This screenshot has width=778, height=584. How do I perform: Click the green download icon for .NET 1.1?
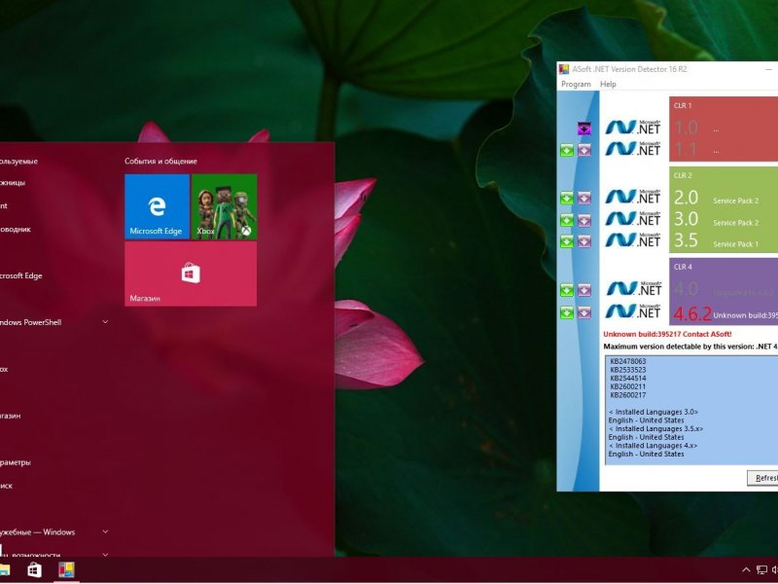click(567, 150)
